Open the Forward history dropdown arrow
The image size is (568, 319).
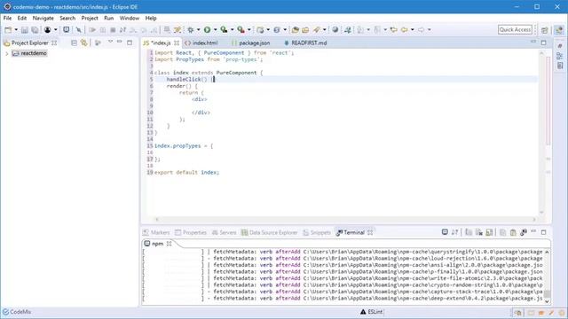click(430, 29)
